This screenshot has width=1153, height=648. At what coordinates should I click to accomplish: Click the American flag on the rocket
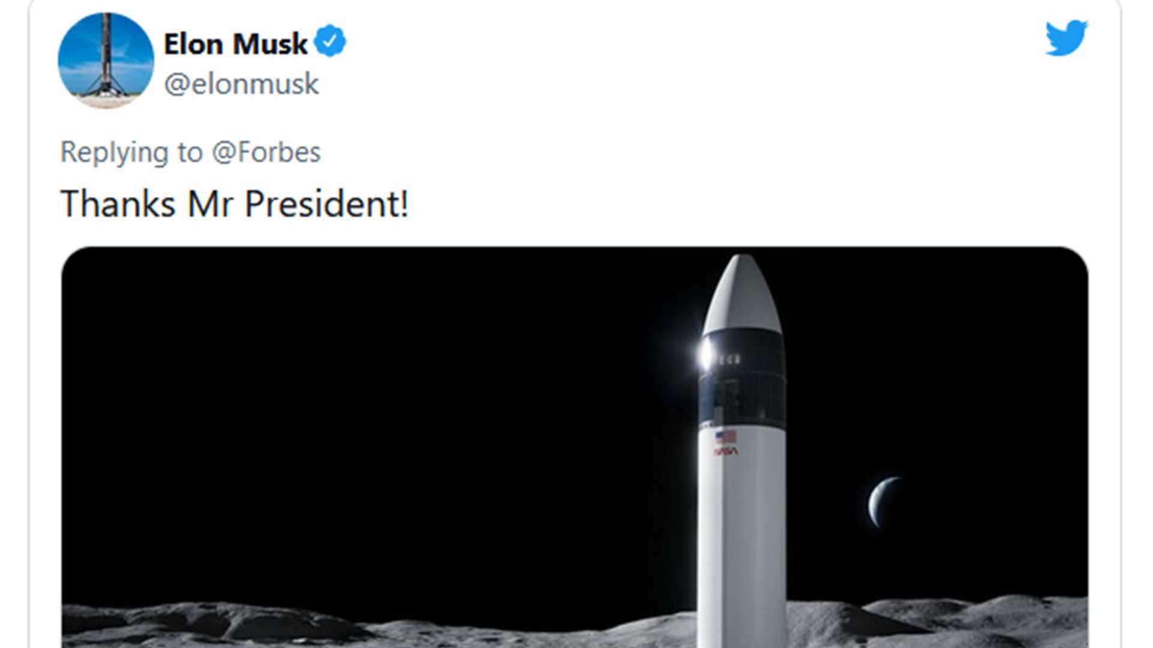(x=726, y=436)
